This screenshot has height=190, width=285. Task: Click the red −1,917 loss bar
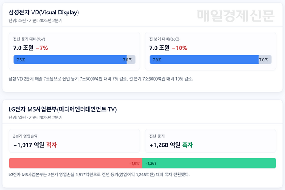75,163
